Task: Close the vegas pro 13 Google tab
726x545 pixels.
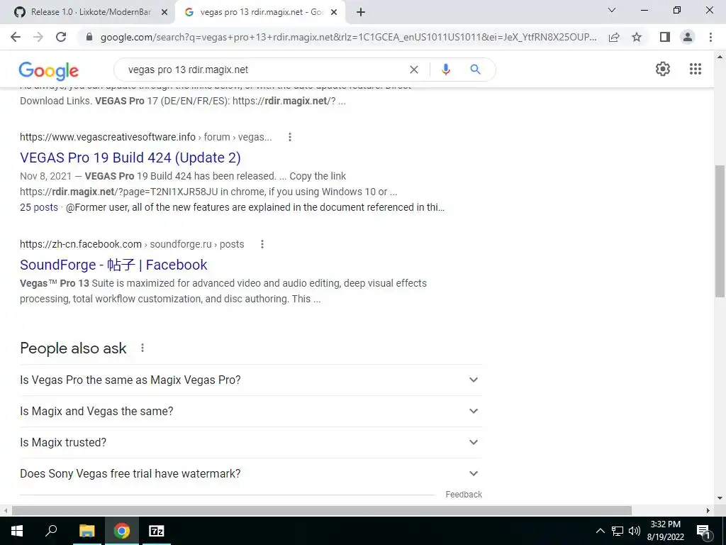Action: (x=334, y=13)
